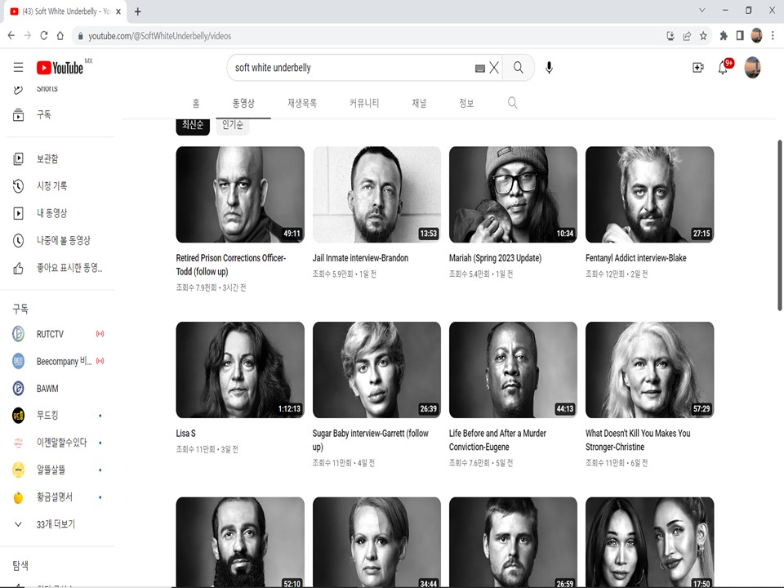Click the Lisa S video thumbnail
The height and width of the screenshot is (588, 784).
coord(240,370)
